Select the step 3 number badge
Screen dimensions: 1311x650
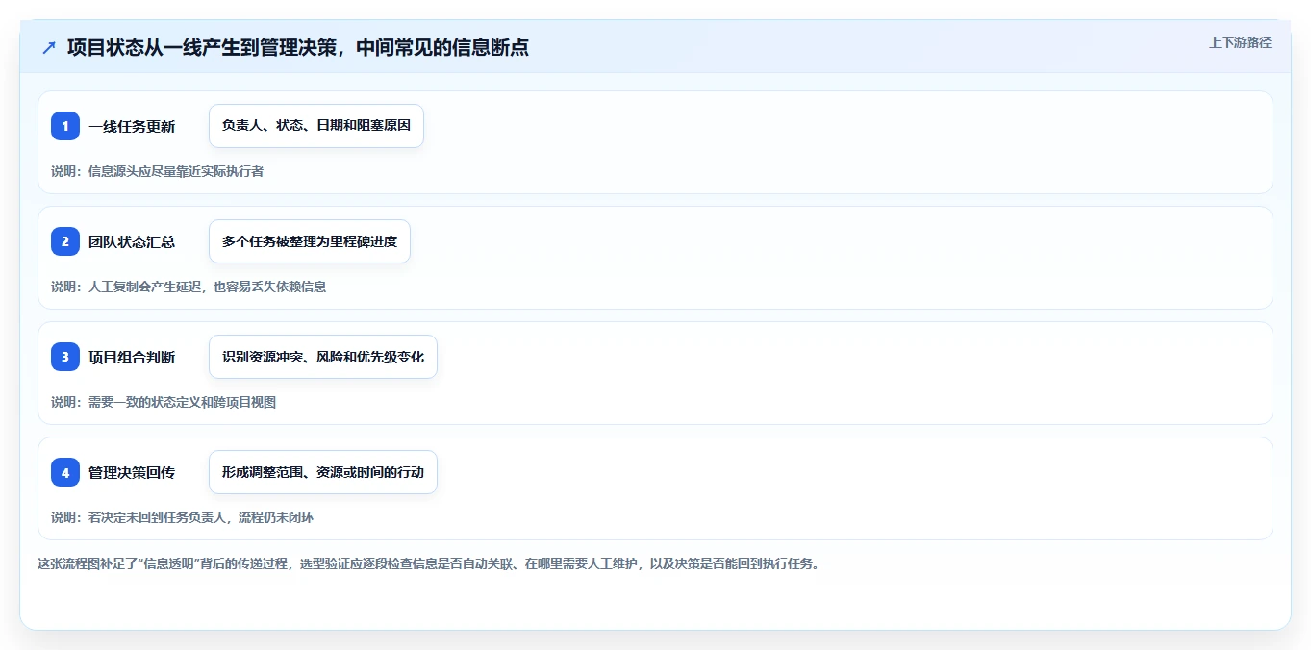(x=65, y=357)
